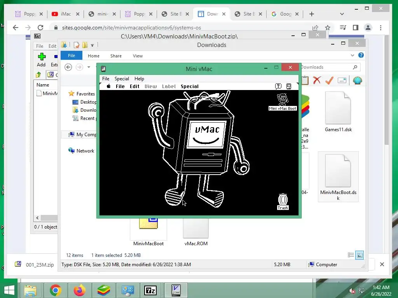
Task: Click the orange checkmark icon in toolbar
Action: click(x=329, y=80)
